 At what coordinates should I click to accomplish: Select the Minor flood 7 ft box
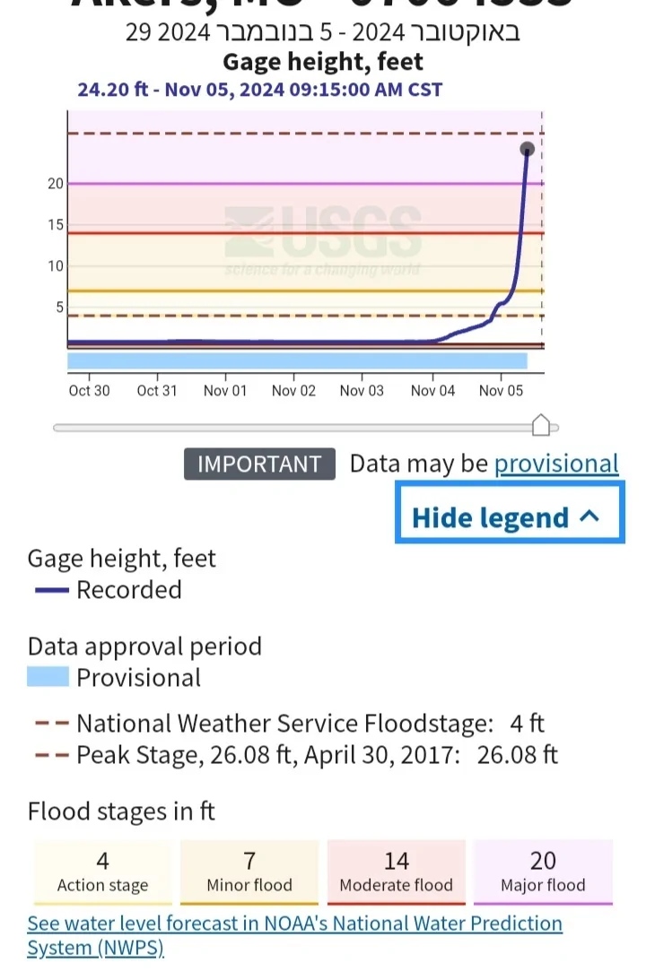[249, 872]
